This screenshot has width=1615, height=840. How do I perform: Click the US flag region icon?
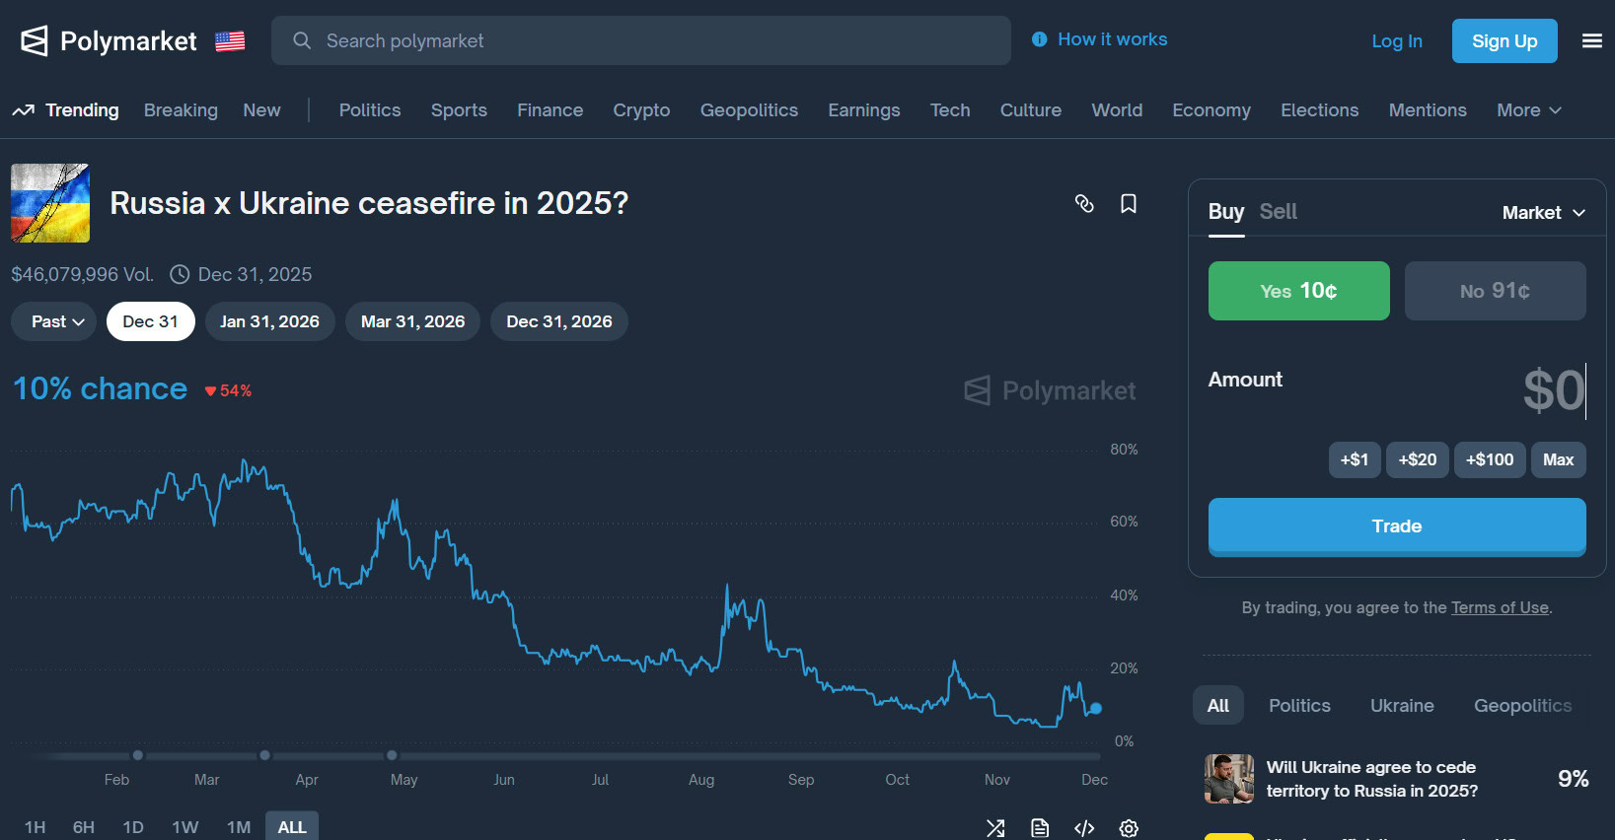click(230, 41)
